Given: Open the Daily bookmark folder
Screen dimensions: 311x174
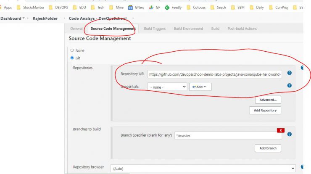Looking at the screenshot, I should pos(257,8).
